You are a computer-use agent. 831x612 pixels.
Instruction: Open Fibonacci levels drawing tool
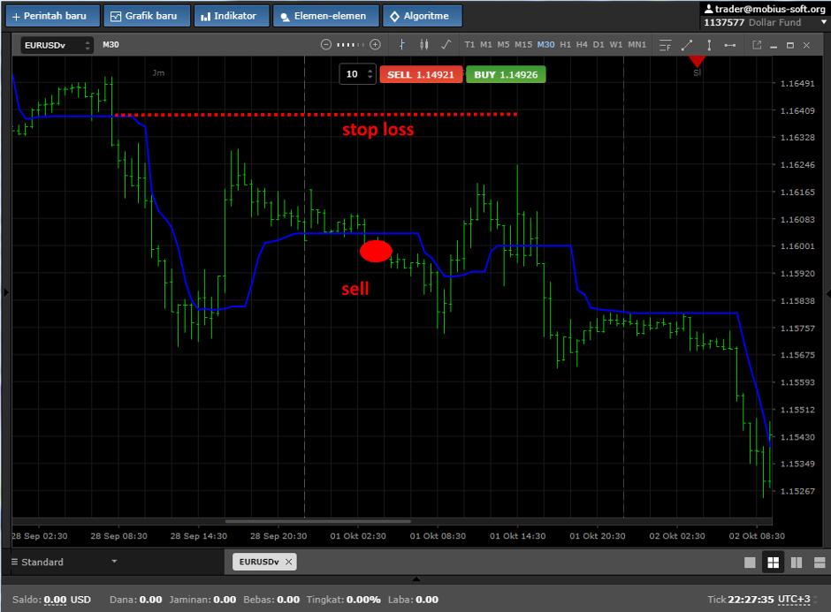[665, 46]
